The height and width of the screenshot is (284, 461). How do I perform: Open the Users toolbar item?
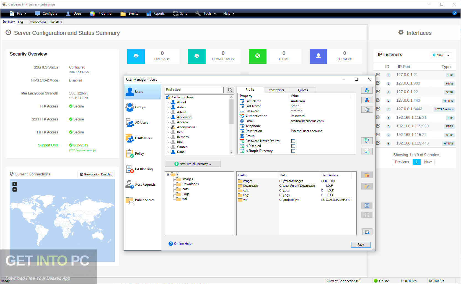point(74,14)
